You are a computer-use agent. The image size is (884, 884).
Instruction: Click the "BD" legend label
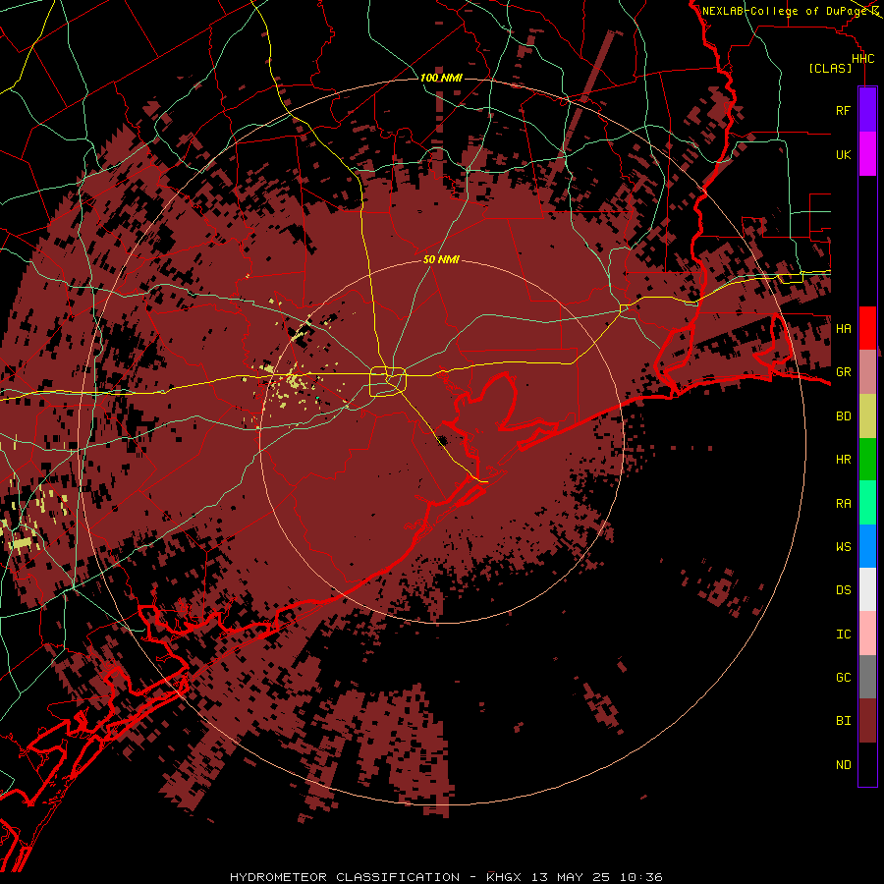(x=843, y=416)
